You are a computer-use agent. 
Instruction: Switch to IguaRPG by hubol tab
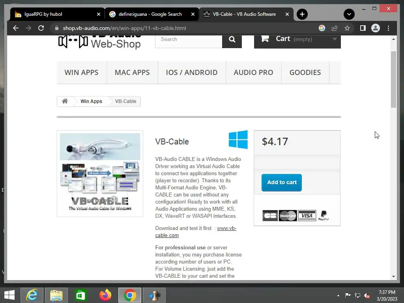pos(57,14)
